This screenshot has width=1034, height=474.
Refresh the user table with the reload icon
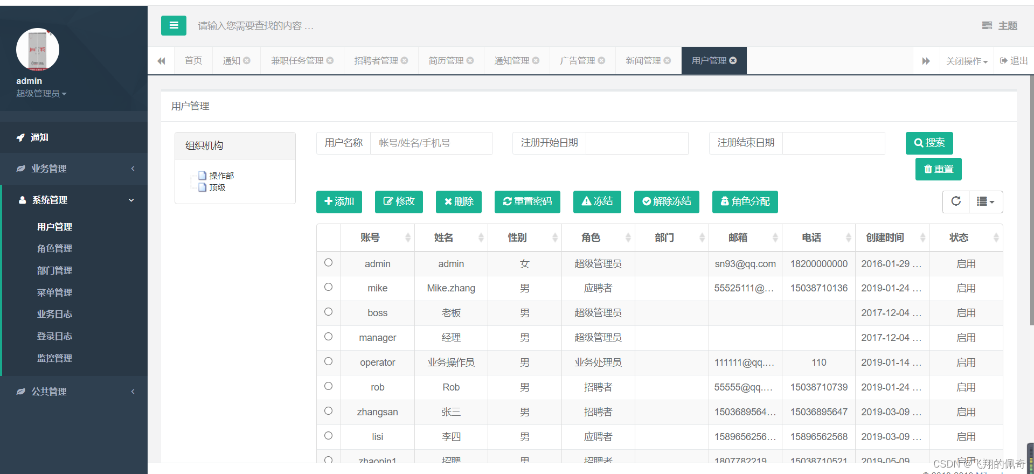pyautogui.click(x=956, y=201)
